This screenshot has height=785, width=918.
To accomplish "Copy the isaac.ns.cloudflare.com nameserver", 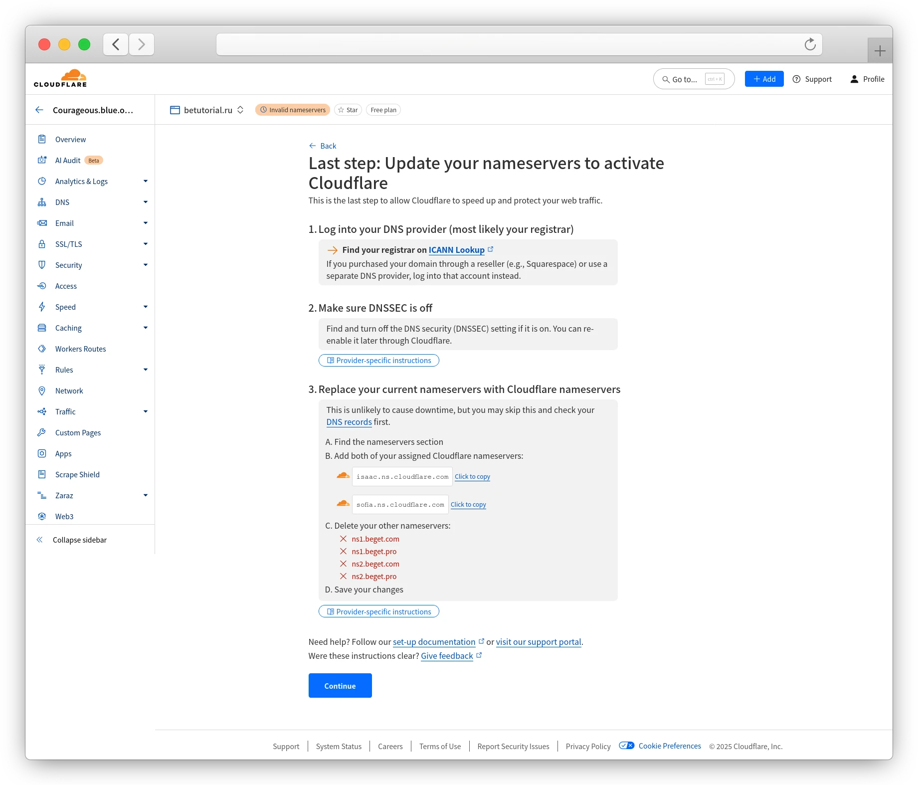I will (472, 476).
